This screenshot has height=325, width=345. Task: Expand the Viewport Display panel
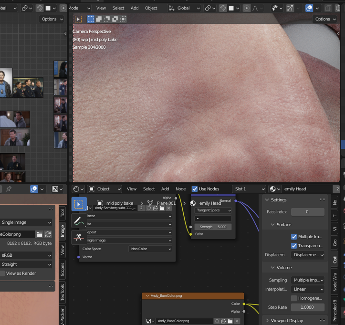(x=267, y=321)
